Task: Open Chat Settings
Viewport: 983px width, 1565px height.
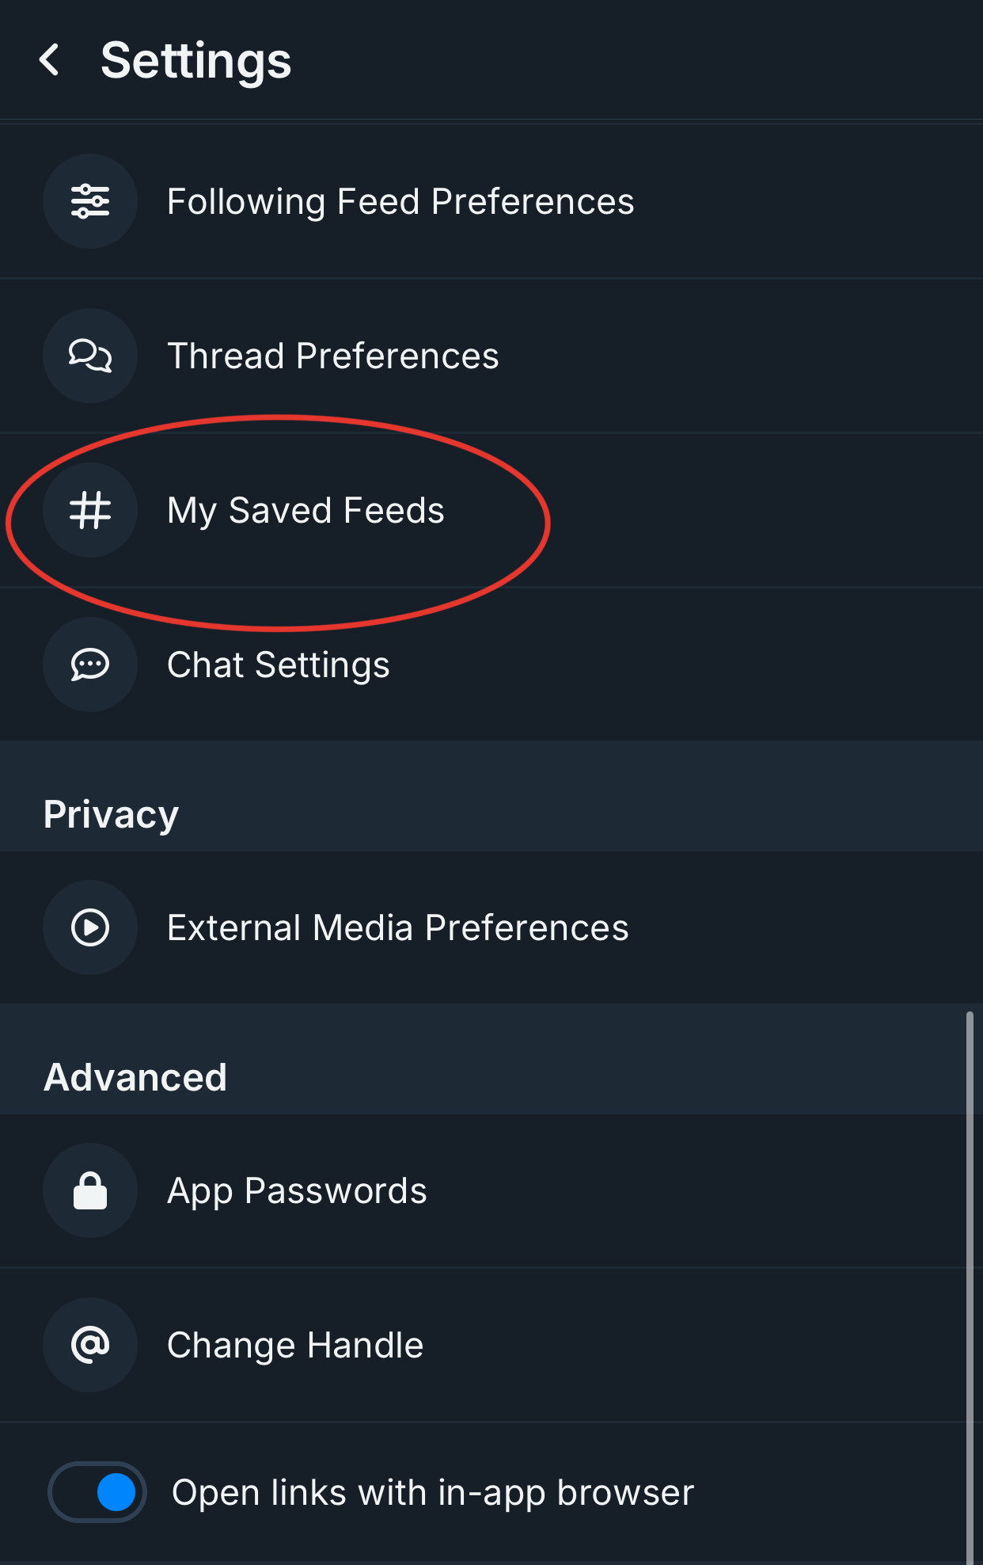Action: click(x=279, y=664)
